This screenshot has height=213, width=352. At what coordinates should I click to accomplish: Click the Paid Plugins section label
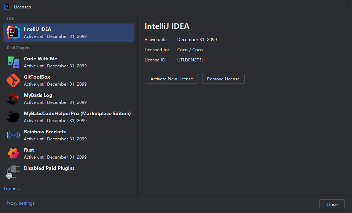tap(18, 48)
